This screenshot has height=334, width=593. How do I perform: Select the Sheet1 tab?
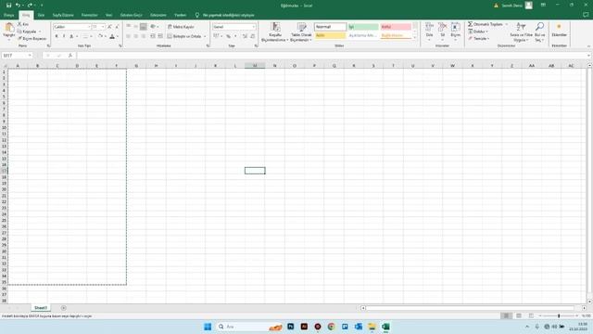point(41,308)
